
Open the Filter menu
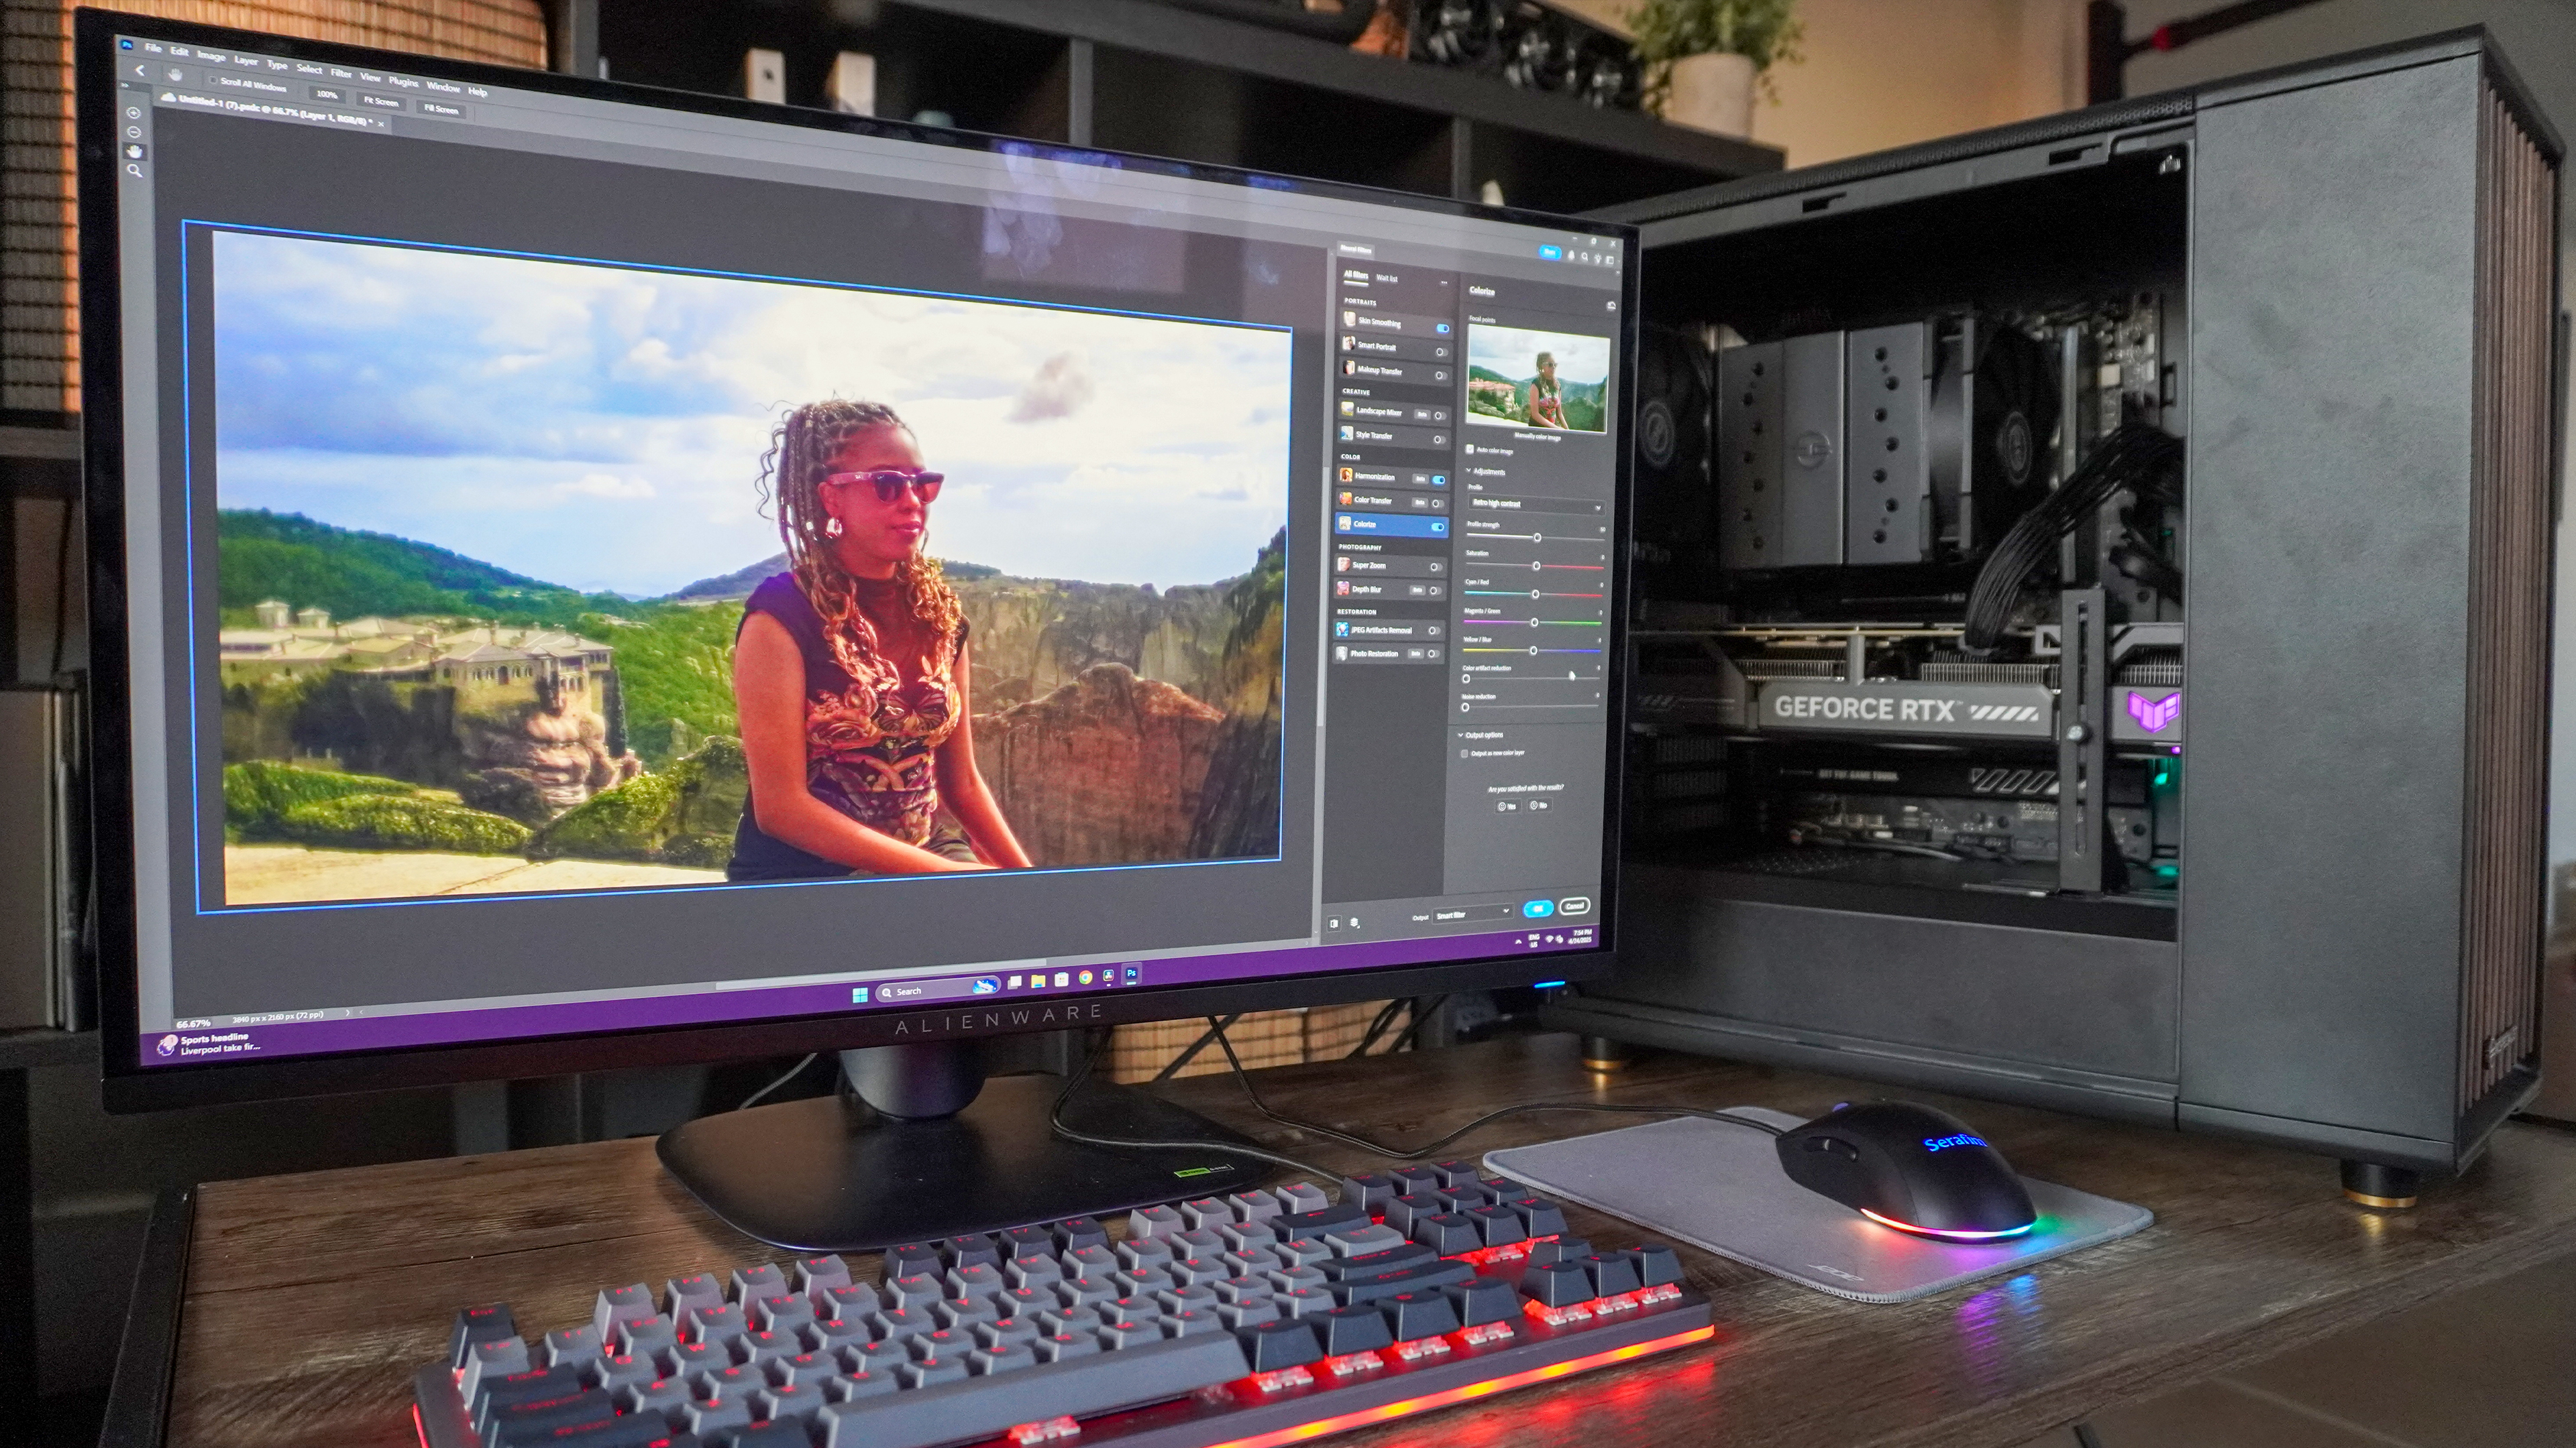(341, 73)
